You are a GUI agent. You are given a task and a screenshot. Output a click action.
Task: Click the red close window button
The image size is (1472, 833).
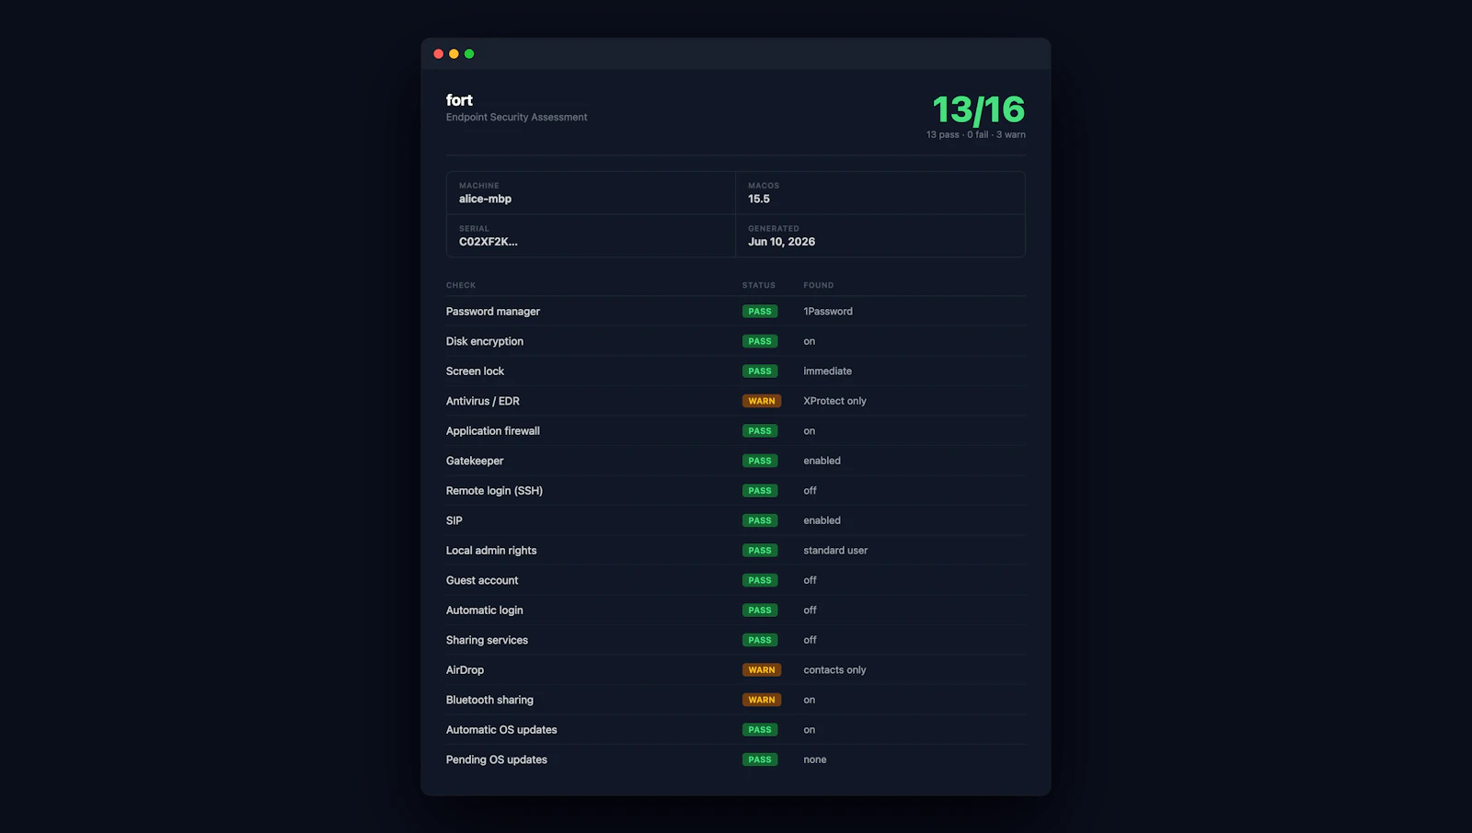pyautogui.click(x=439, y=54)
